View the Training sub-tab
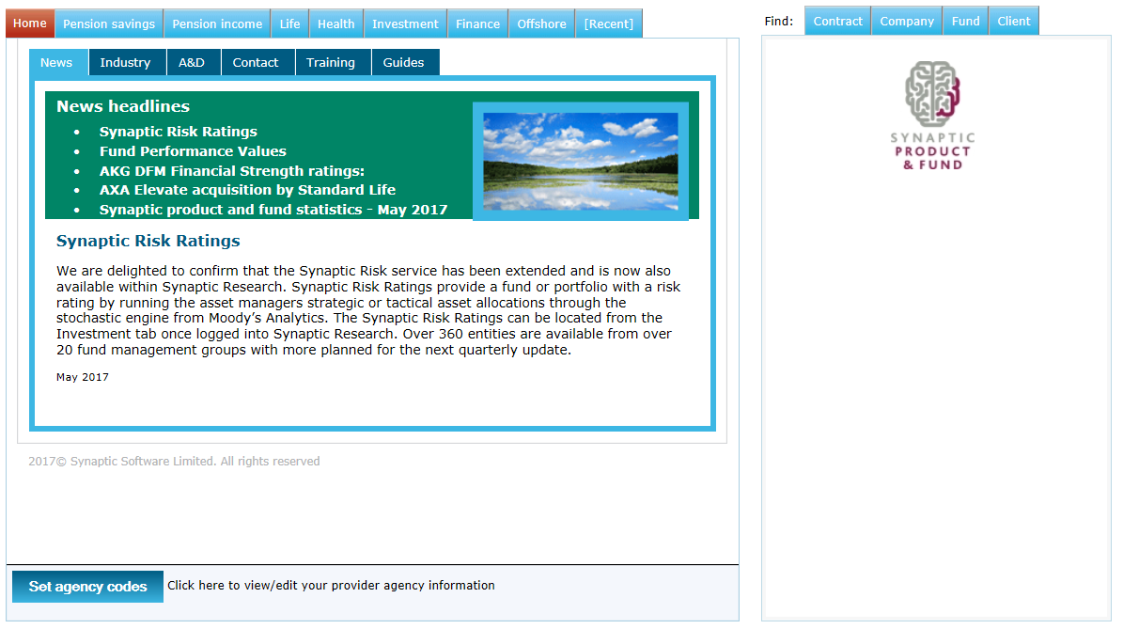This screenshot has width=1123, height=629. pos(331,62)
